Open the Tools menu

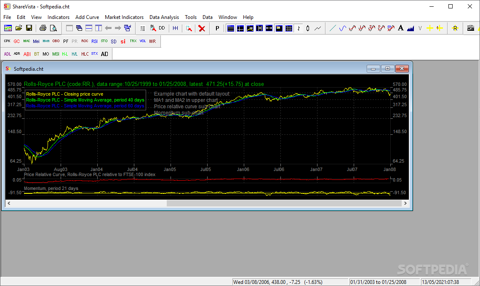pos(191,17)
